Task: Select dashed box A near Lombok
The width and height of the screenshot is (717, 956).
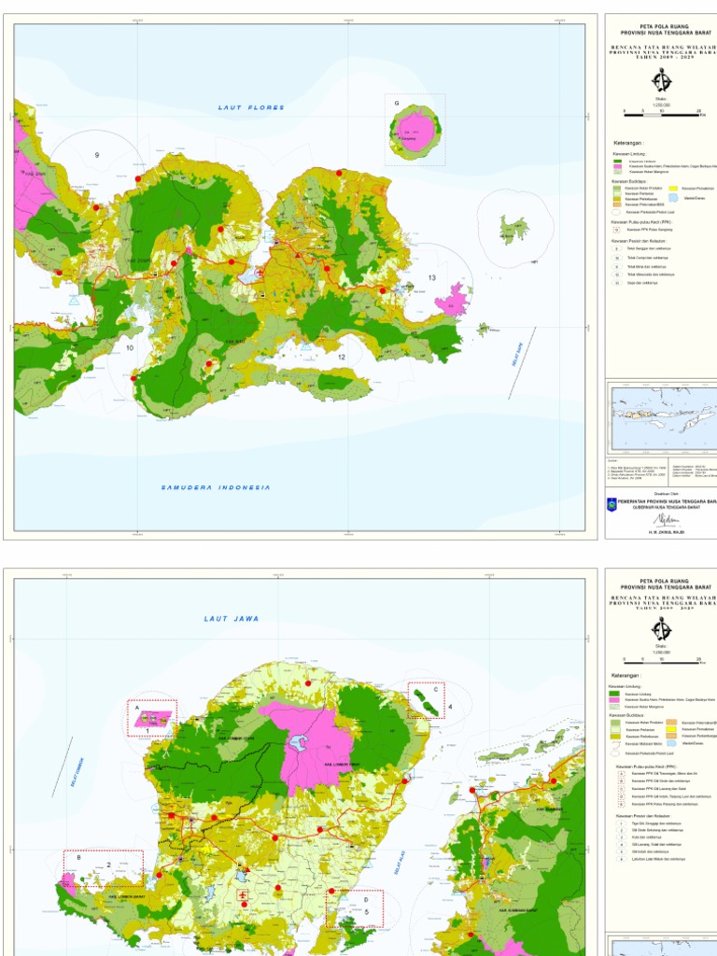Action: (x=151, y=717)
